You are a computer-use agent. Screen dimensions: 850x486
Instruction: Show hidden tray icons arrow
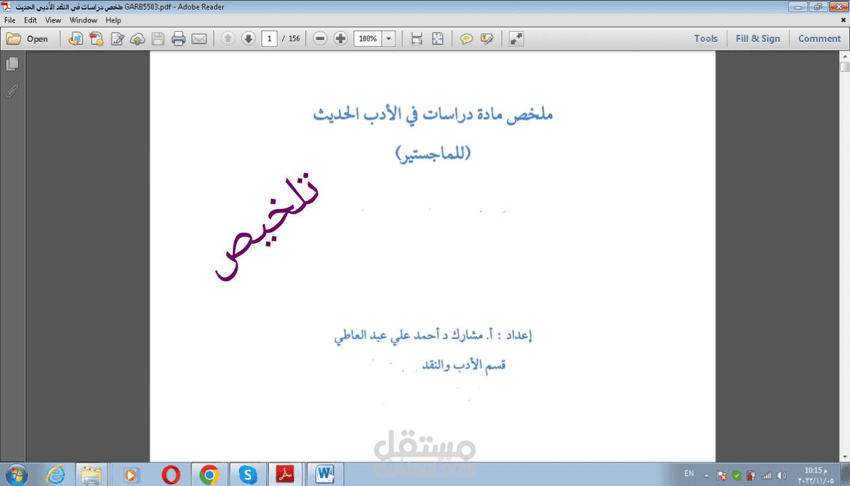[706, 475]
